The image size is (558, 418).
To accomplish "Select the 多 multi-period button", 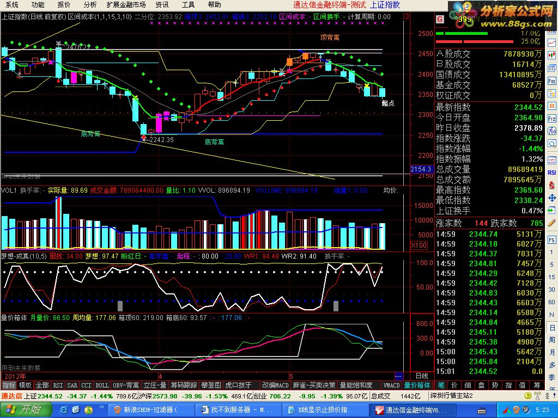I will pos(552,365).
